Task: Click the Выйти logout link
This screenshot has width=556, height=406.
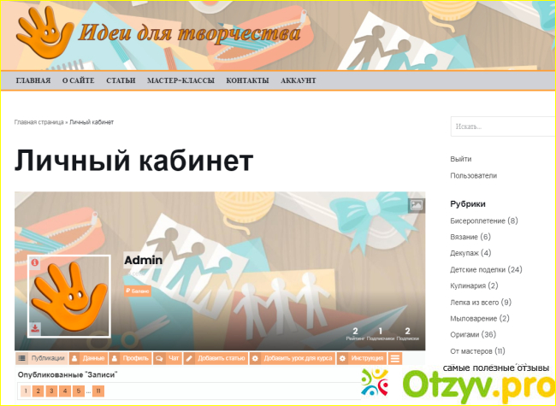Action: (x=460, y=159)
